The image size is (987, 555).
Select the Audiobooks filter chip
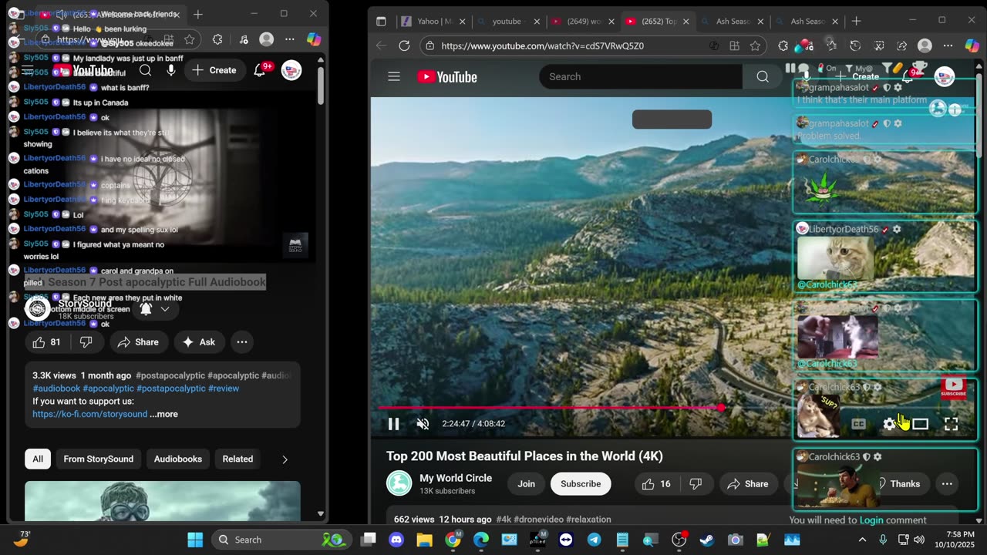pos(177,459)
